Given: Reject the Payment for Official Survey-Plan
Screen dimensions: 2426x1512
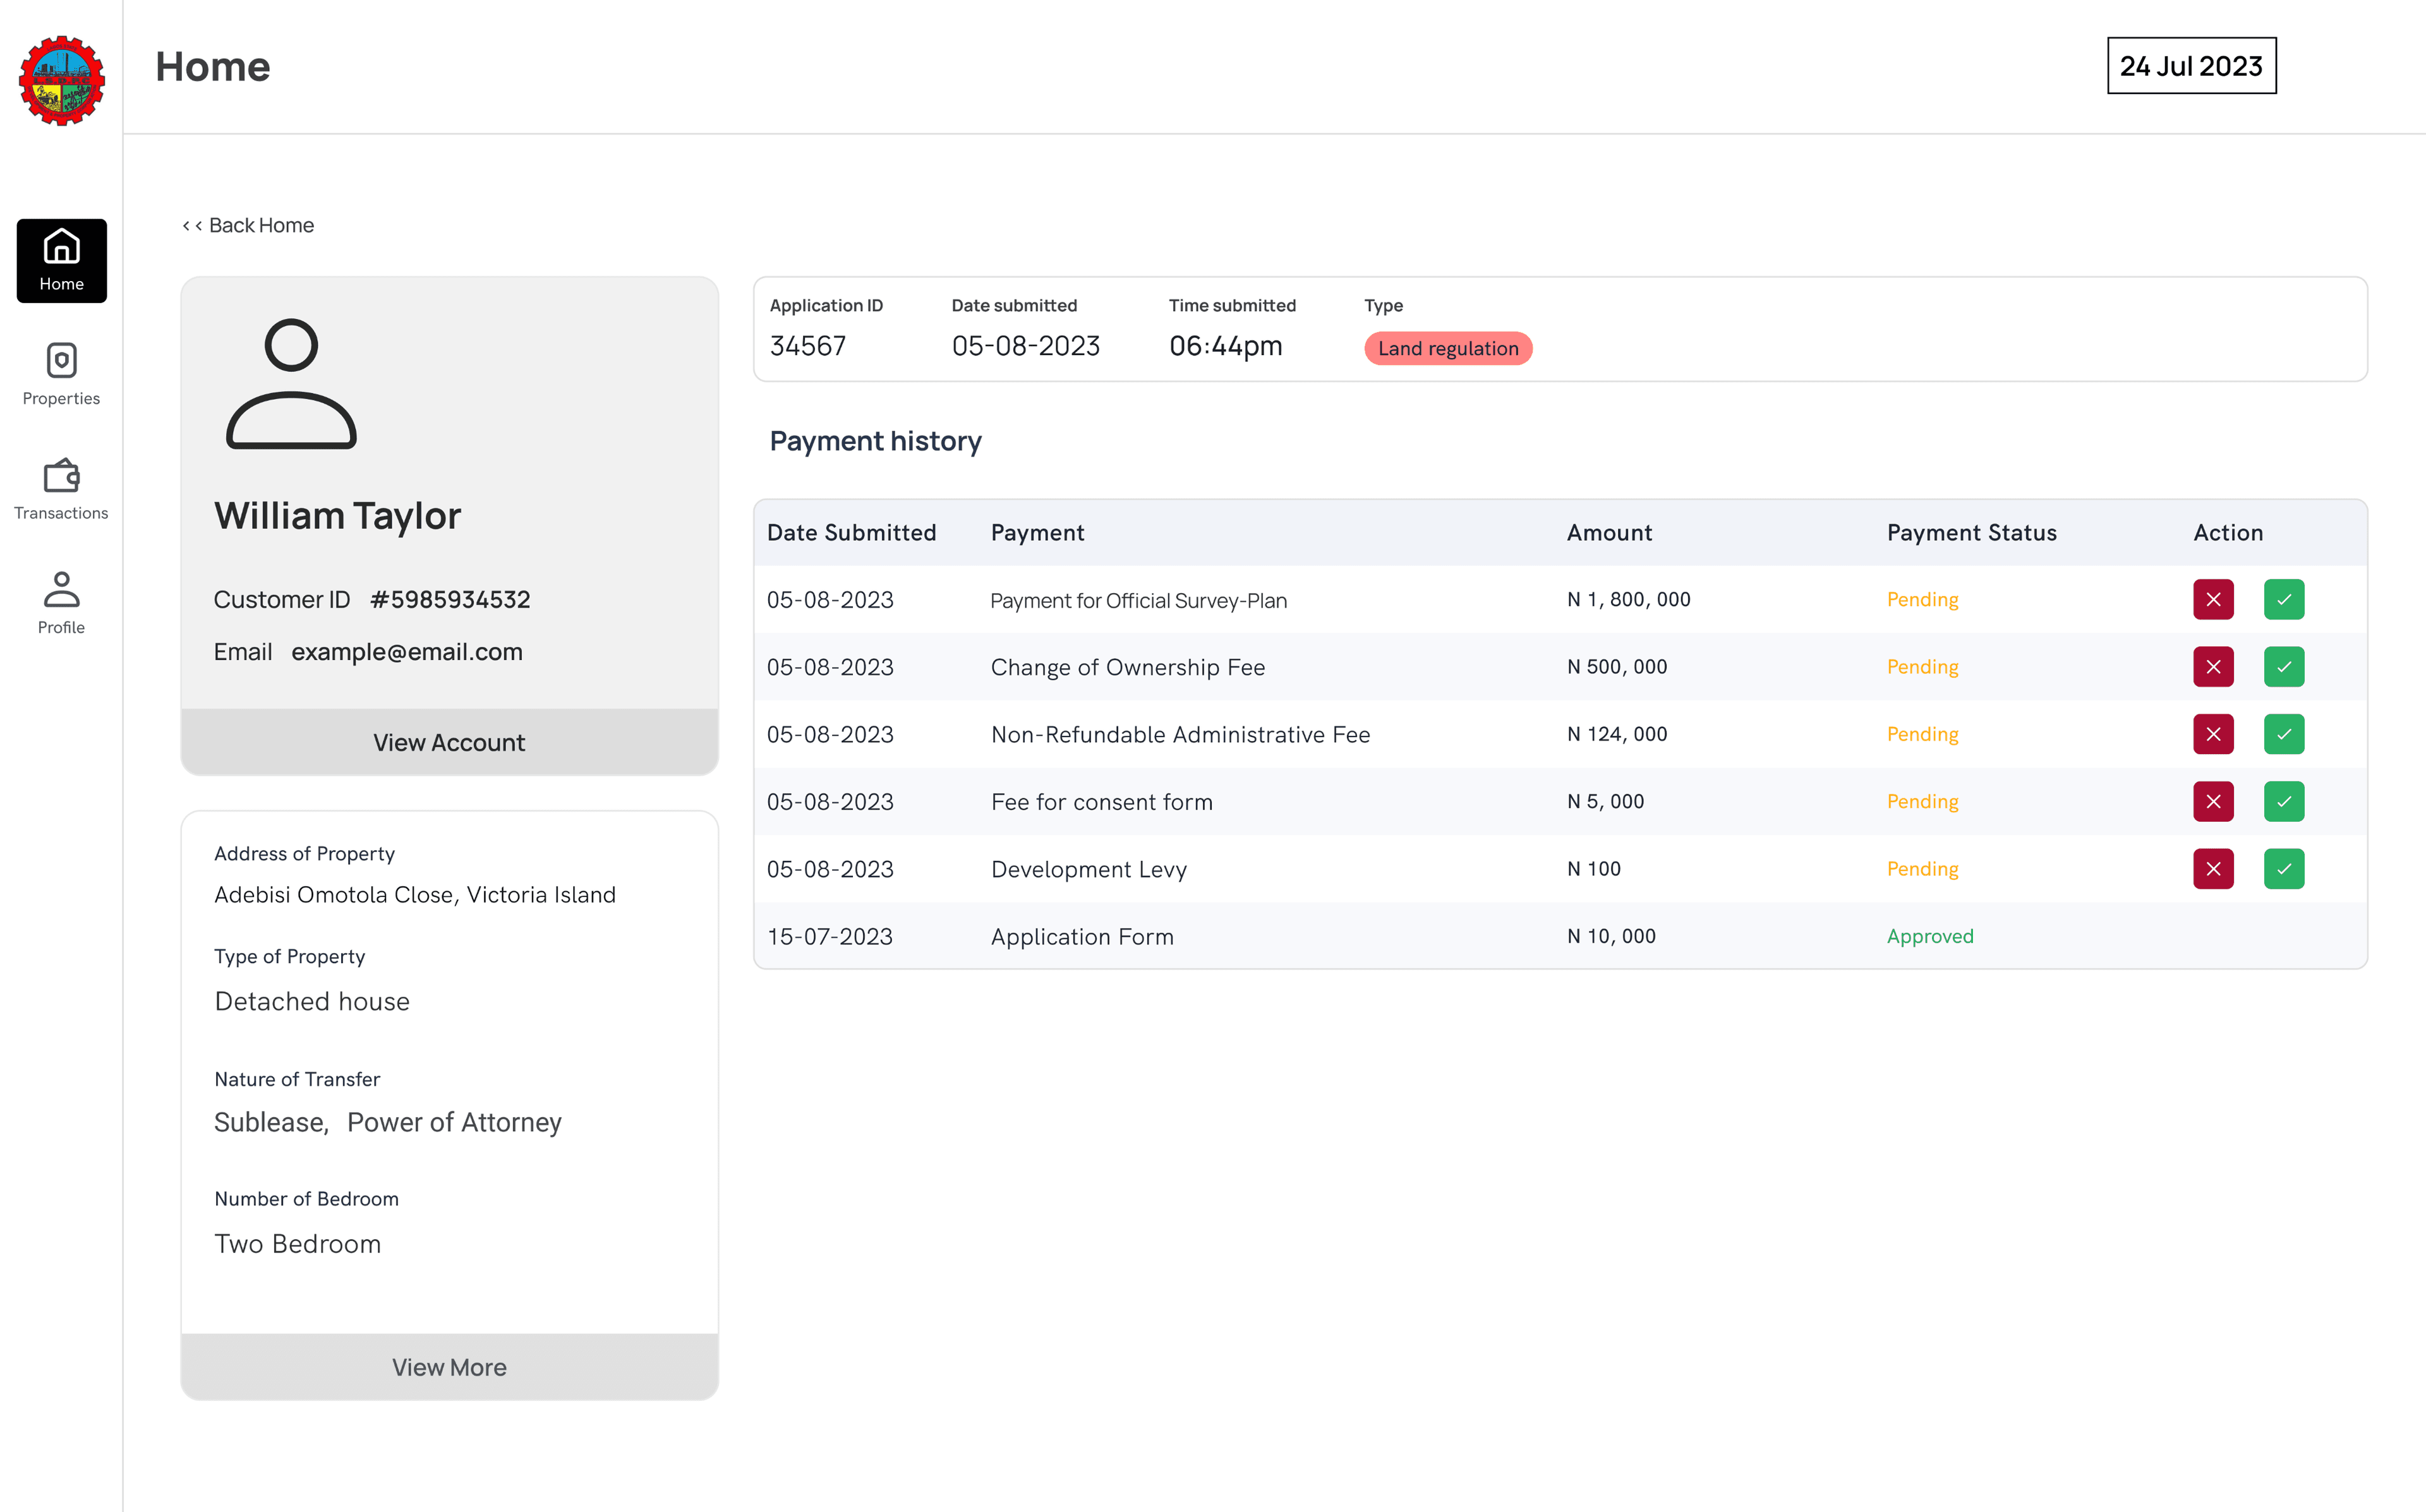Looking at the screenshot, I should click(2214, 599).
